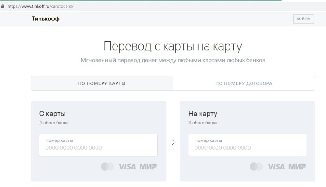Focus the recipient card number field
The height and width of the screenshot is (187, 326).
click(247, 145)
